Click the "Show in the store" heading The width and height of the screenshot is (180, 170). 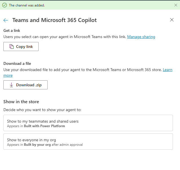tap(21, 102)
